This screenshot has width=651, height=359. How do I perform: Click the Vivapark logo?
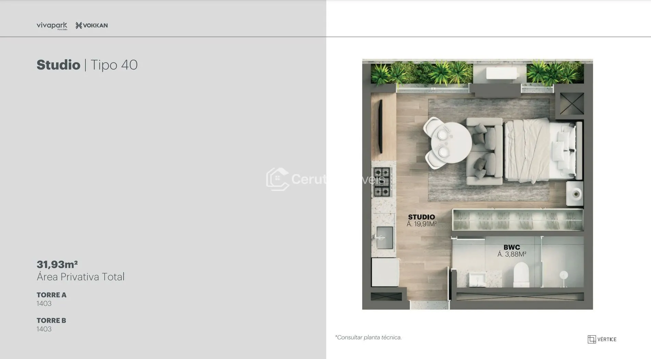pos(52,26)
